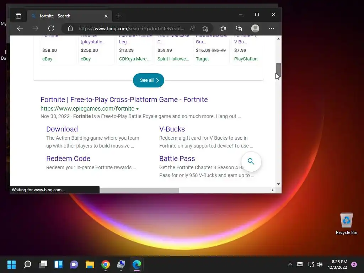The width and height of the screenshot is (364, 273).
Task: Click the vertical scrollbar thumb
Action: click(x=279, y=70)
